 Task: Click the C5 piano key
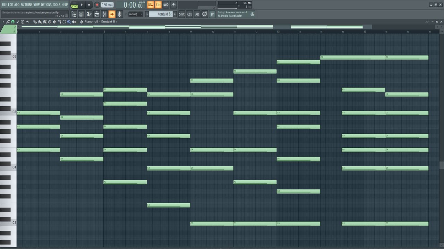click(x=8, y=112)
